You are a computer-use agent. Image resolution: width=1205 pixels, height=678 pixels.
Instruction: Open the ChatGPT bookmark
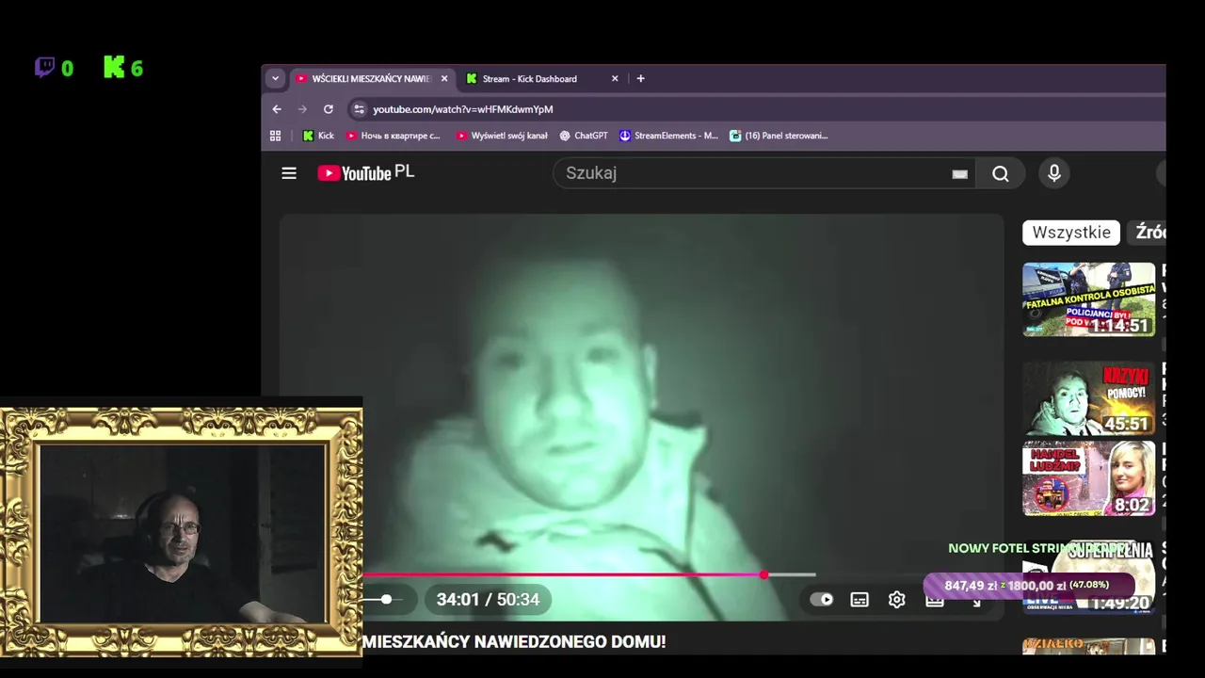coord(584,136)
